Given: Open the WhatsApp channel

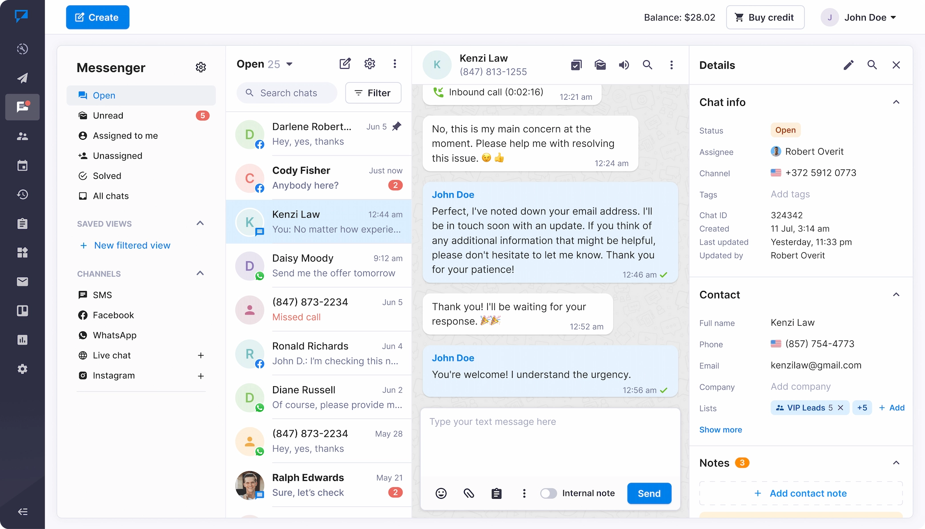Looking at the screenshot, I should click(114, 335).
